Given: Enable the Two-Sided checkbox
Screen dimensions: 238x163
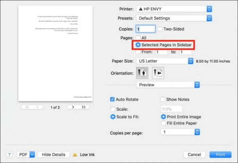Looking at the screenshot, I should 160,29.
